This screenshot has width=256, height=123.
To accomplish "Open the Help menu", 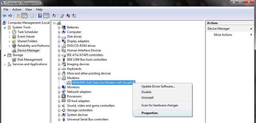I will pyautogui.click(x=39, y=9).
